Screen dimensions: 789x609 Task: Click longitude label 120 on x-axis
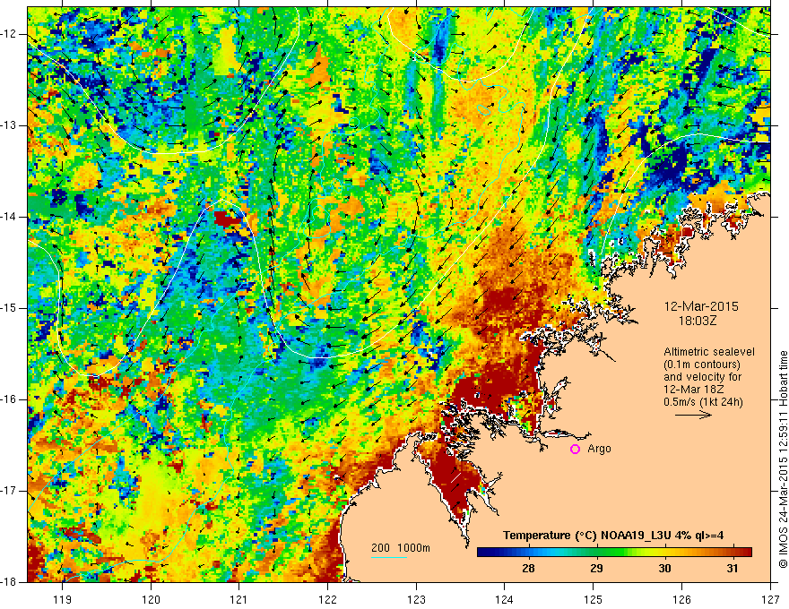151,599
